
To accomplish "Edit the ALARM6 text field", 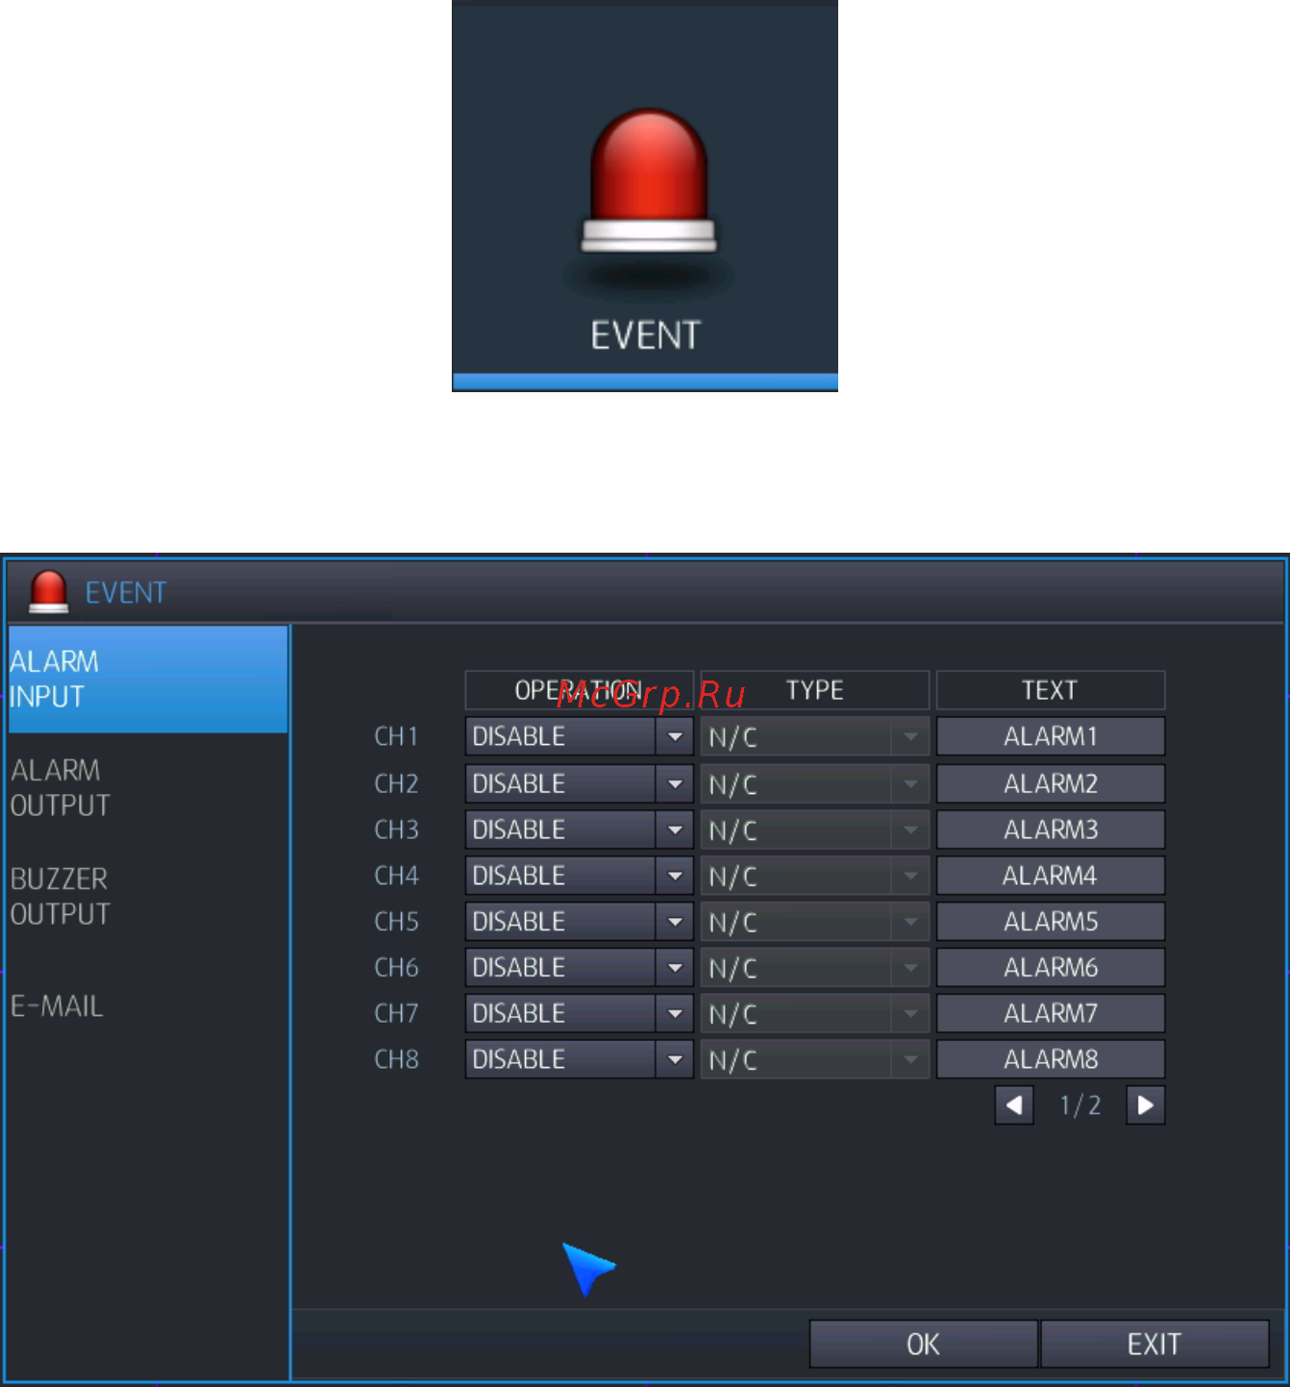I will pos(1051,968).
